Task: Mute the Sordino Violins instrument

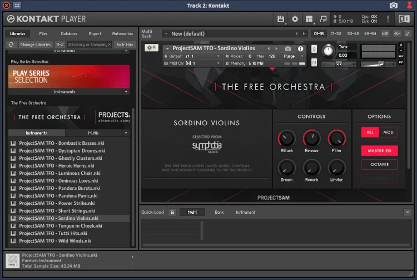Action: [314, 62]
